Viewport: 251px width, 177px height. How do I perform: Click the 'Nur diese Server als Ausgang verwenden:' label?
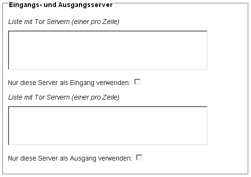(x=70, y=158)
